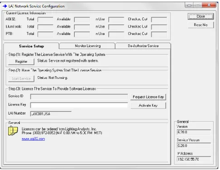Click the window title 'LAI Network Service Configuration'
This screenshot has height=170, width=220.
(x=36, y=6)
